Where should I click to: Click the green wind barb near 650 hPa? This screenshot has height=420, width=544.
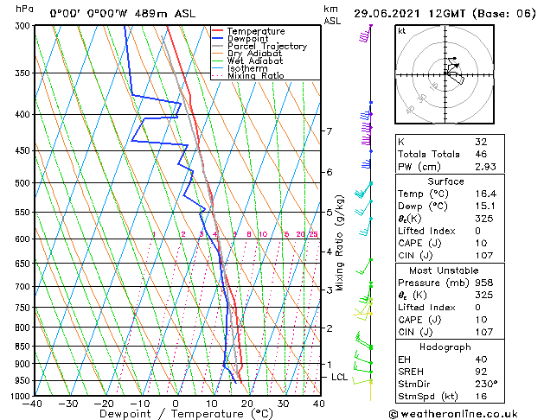pos(363,266)
